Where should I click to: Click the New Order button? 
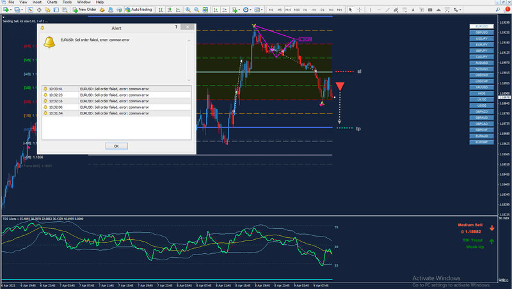(84, 10)
